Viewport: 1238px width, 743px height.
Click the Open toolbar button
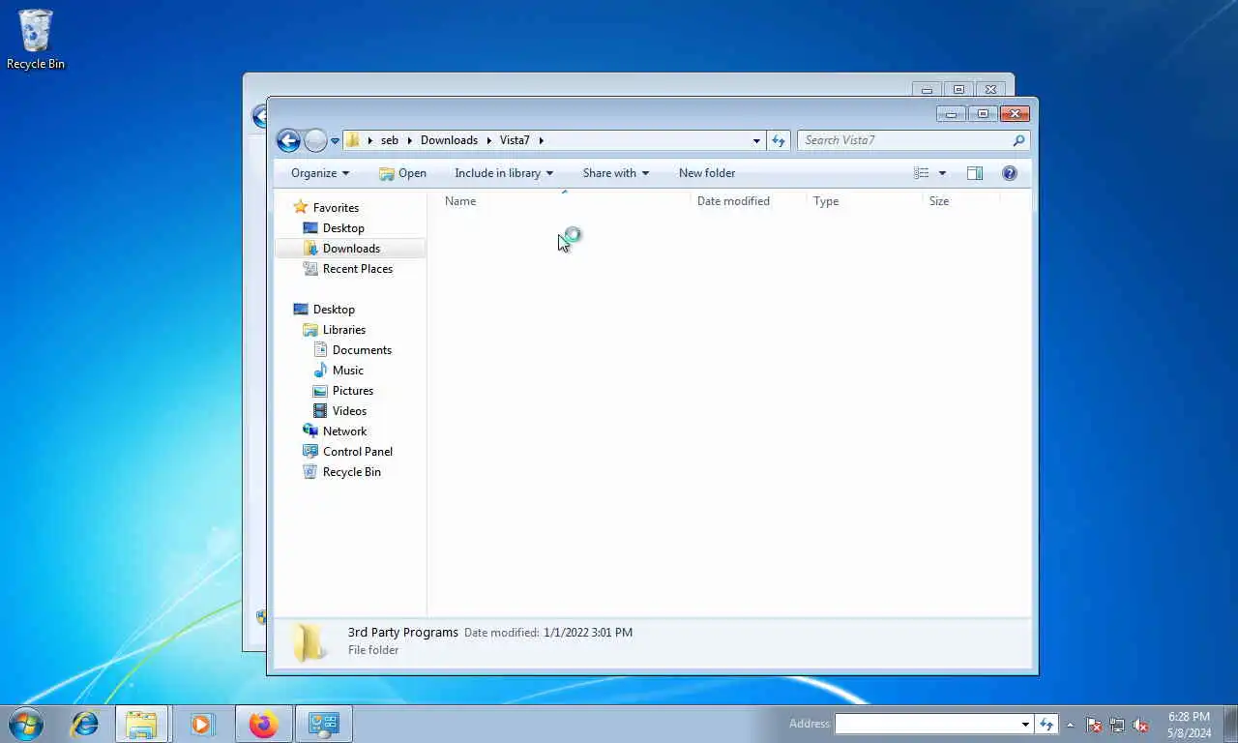[x=402, y=173]
